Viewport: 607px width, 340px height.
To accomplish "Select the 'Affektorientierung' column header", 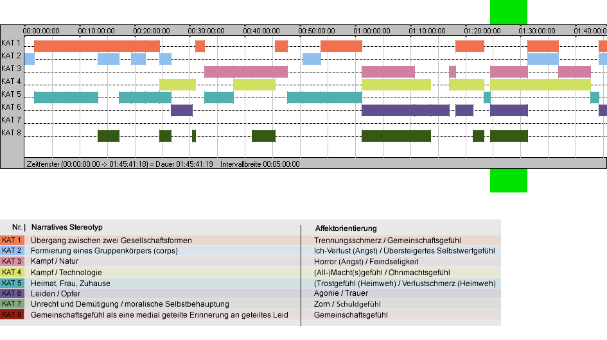I will 346,228.
